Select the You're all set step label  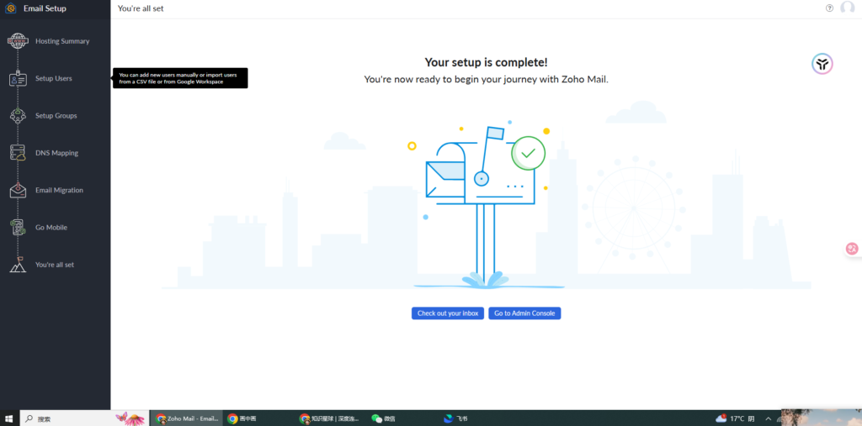point(55,265)
